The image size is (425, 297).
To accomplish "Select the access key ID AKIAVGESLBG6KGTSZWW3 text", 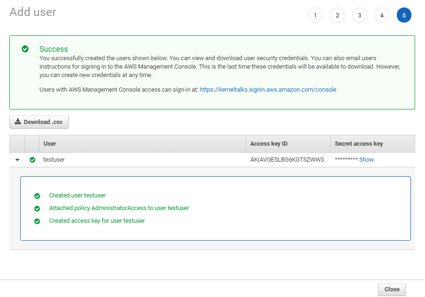I will click(x=287, y=159).
